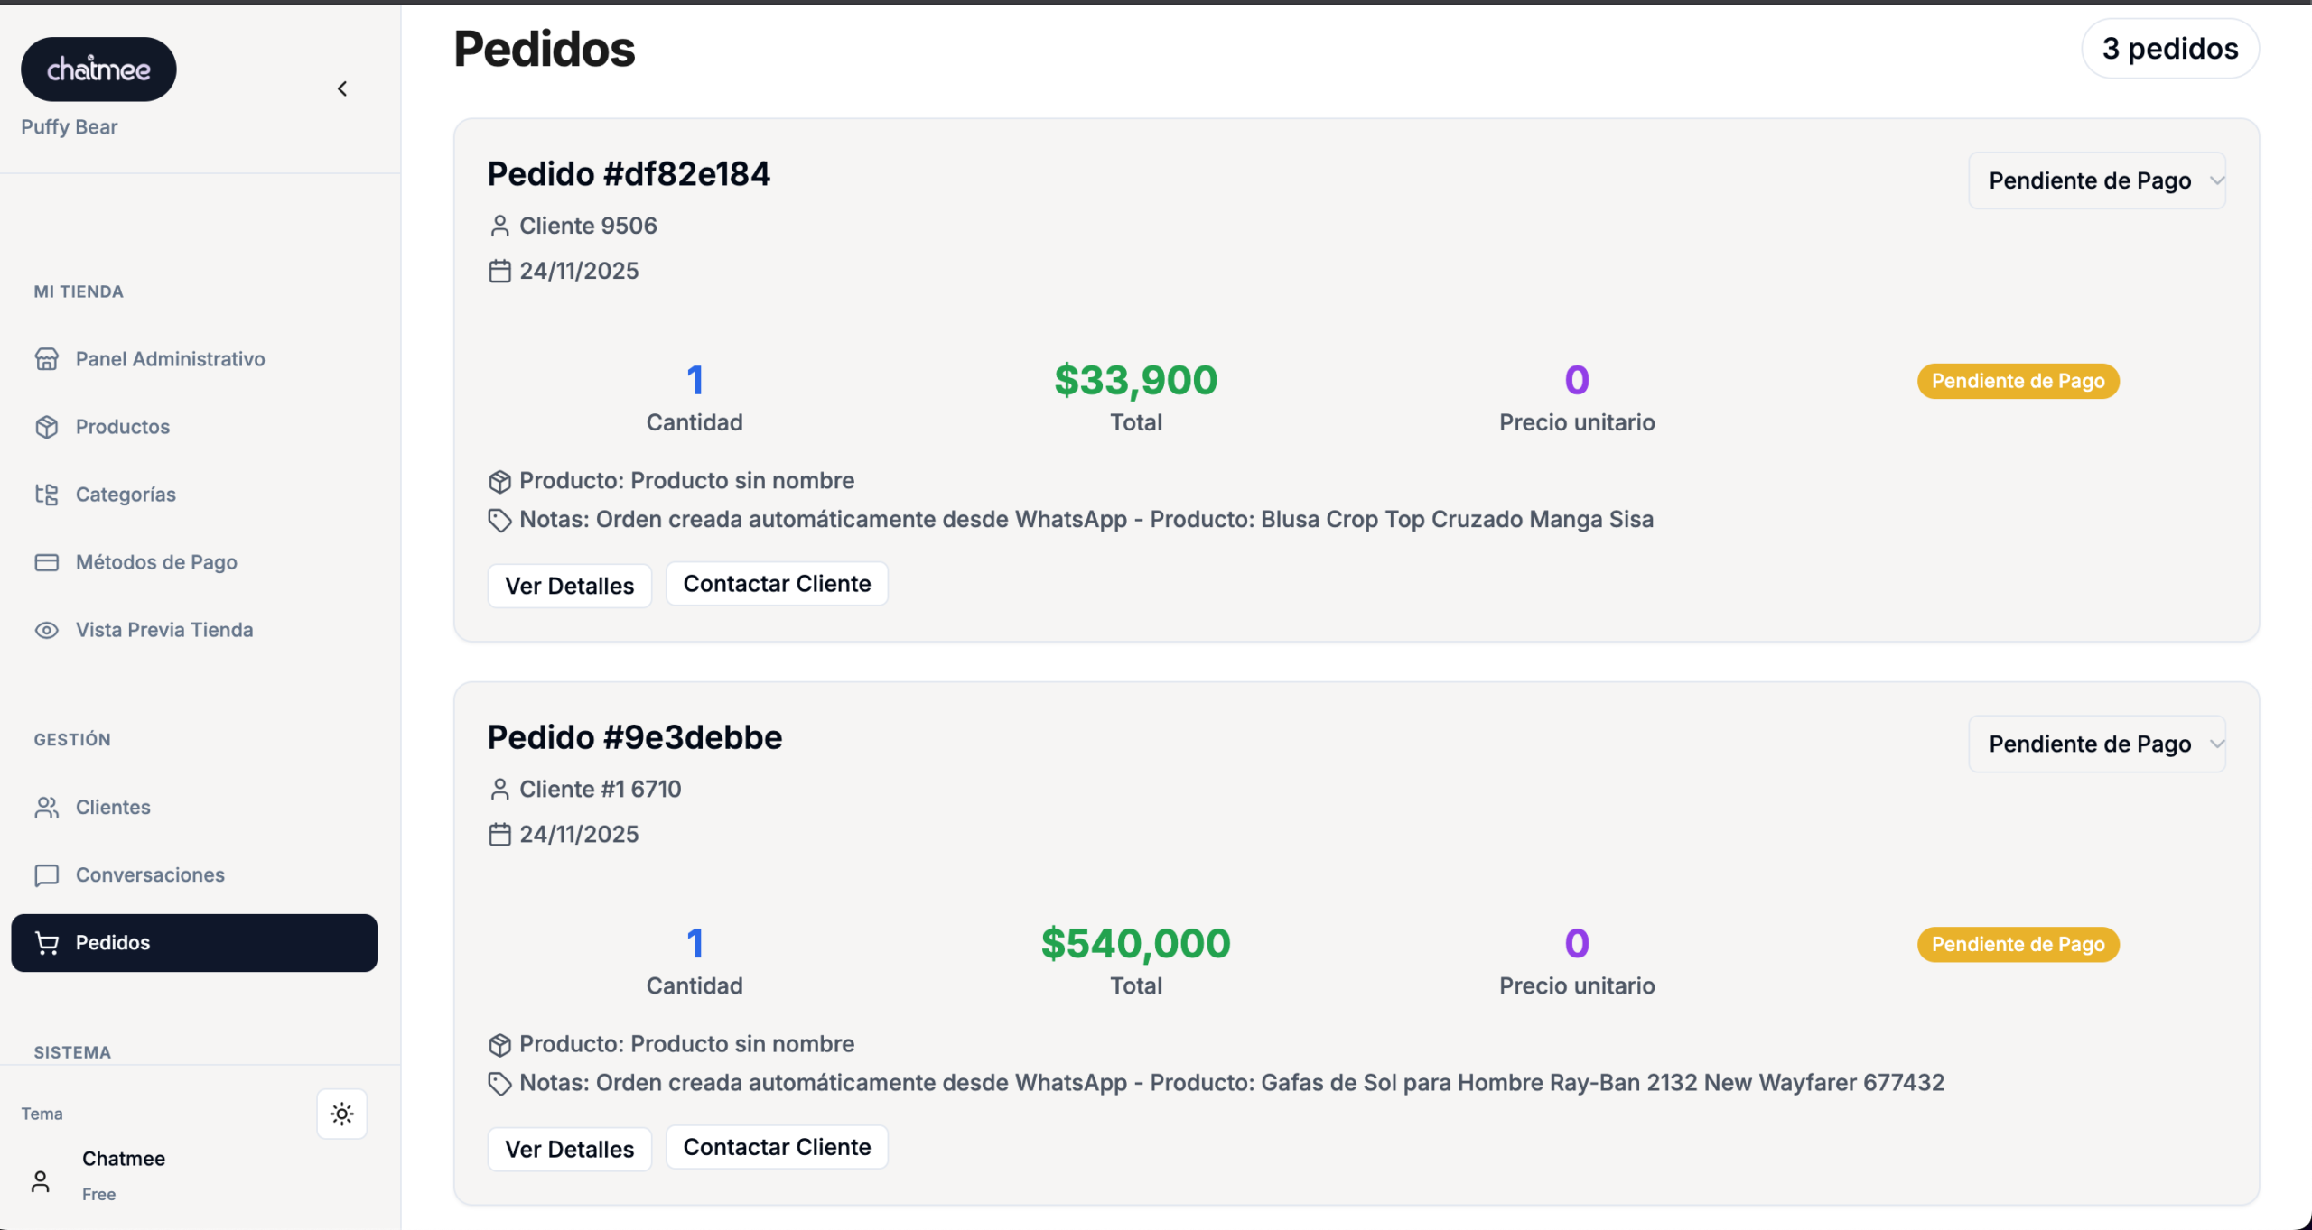The height and width of the screenshot is (1230, 2312).
Task: Click Contactar Cliente for Blusa Crop Top order
Action: [x=777, y=584]
